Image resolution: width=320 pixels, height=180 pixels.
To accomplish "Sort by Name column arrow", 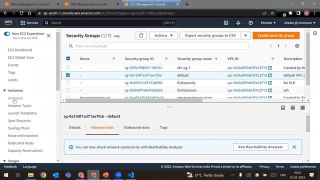I will point(113,59).
